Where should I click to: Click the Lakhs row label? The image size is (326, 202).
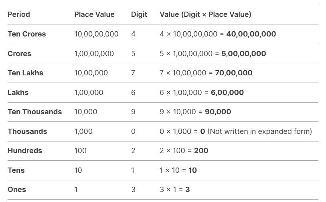[18, 93]
